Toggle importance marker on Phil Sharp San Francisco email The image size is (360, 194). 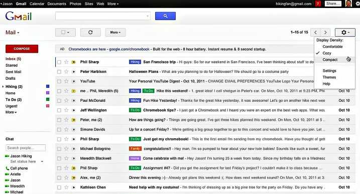click(74, 62)
